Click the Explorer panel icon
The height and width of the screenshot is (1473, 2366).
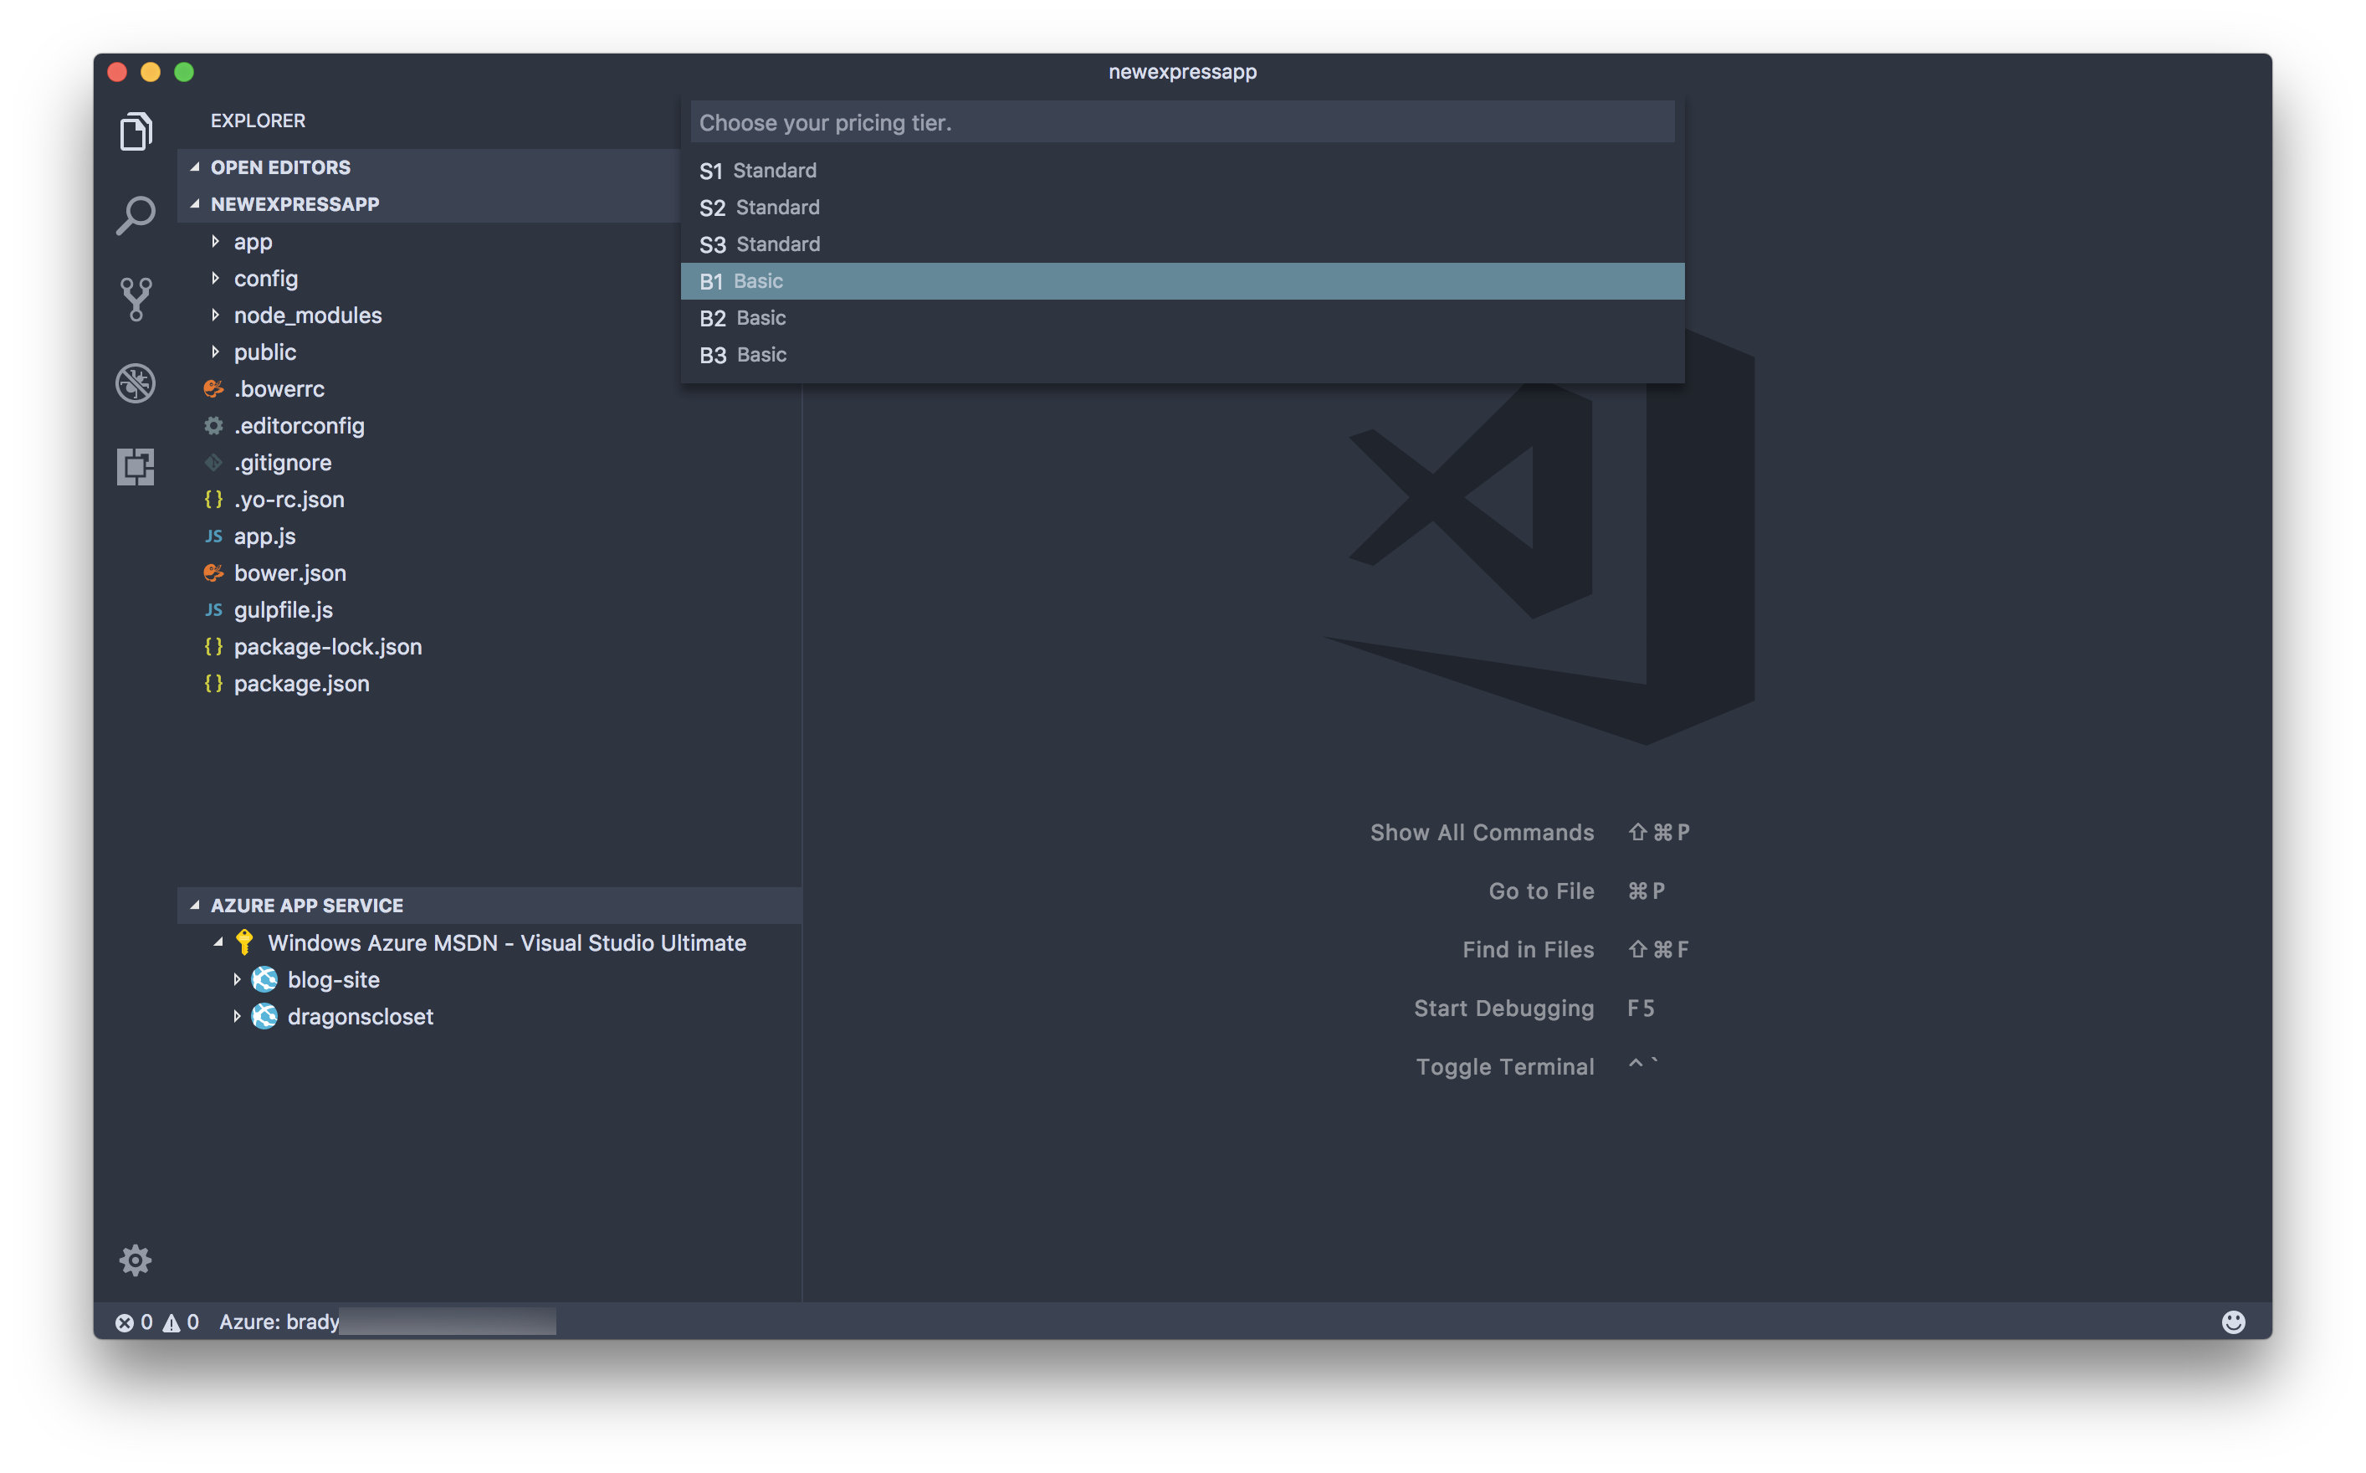click(136, 134)
